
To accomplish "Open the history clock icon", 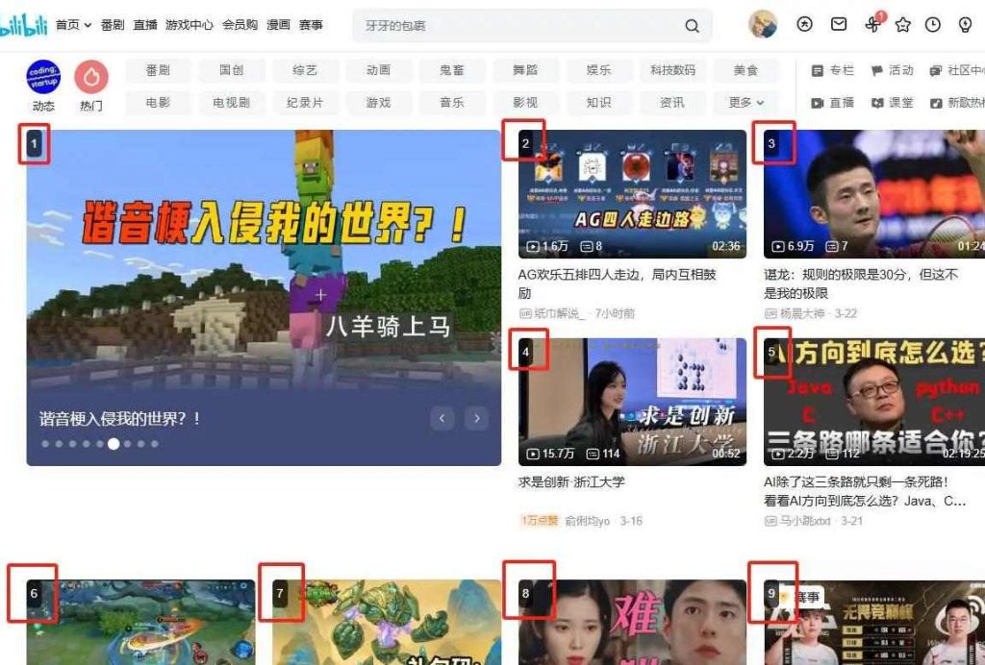I will click(933, 24).
